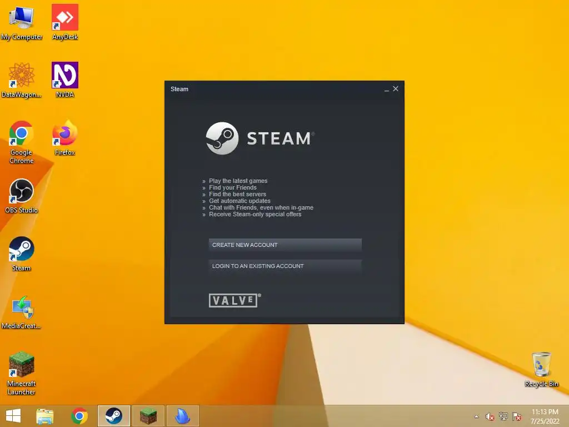569x427 pixels.
Task: Select the DataWagon desktop shortcut
Action: click(x=22, y=80)
